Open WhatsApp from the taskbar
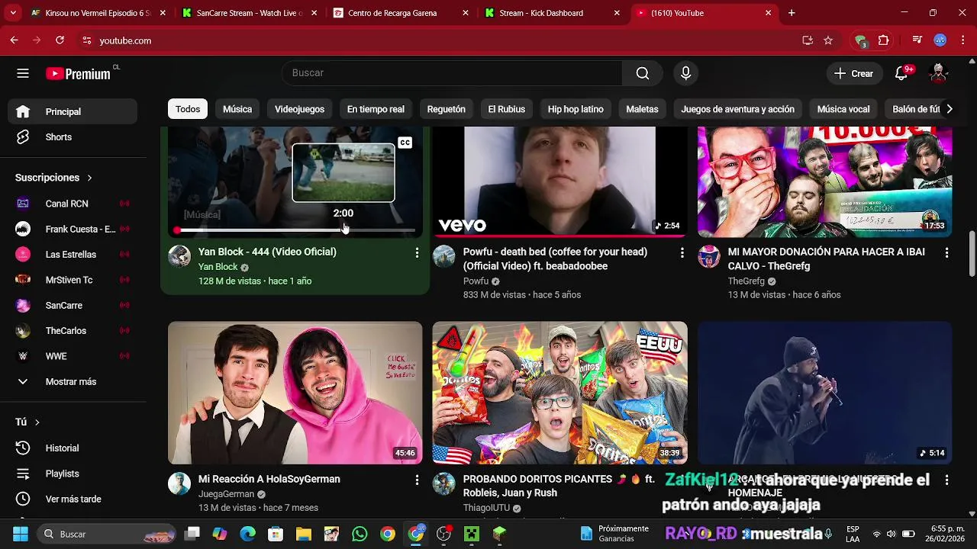The height and width of the screenshot is (549, 977). pos(360,534)
